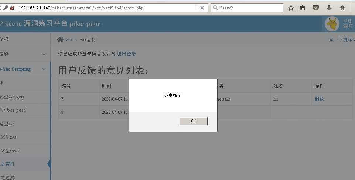Image resolution: width=355 pixels, height=180 pixels.
Task: Click the home icon in breadcrumb
Action: [x=60, y=40]
